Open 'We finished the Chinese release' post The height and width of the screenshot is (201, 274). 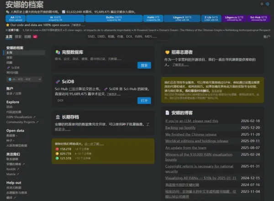tap(191, 134)
